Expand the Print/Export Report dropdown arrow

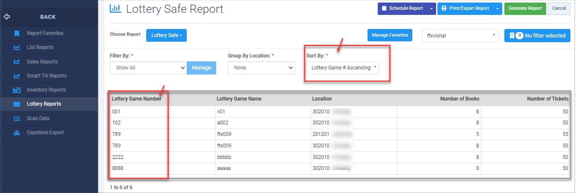498,8
